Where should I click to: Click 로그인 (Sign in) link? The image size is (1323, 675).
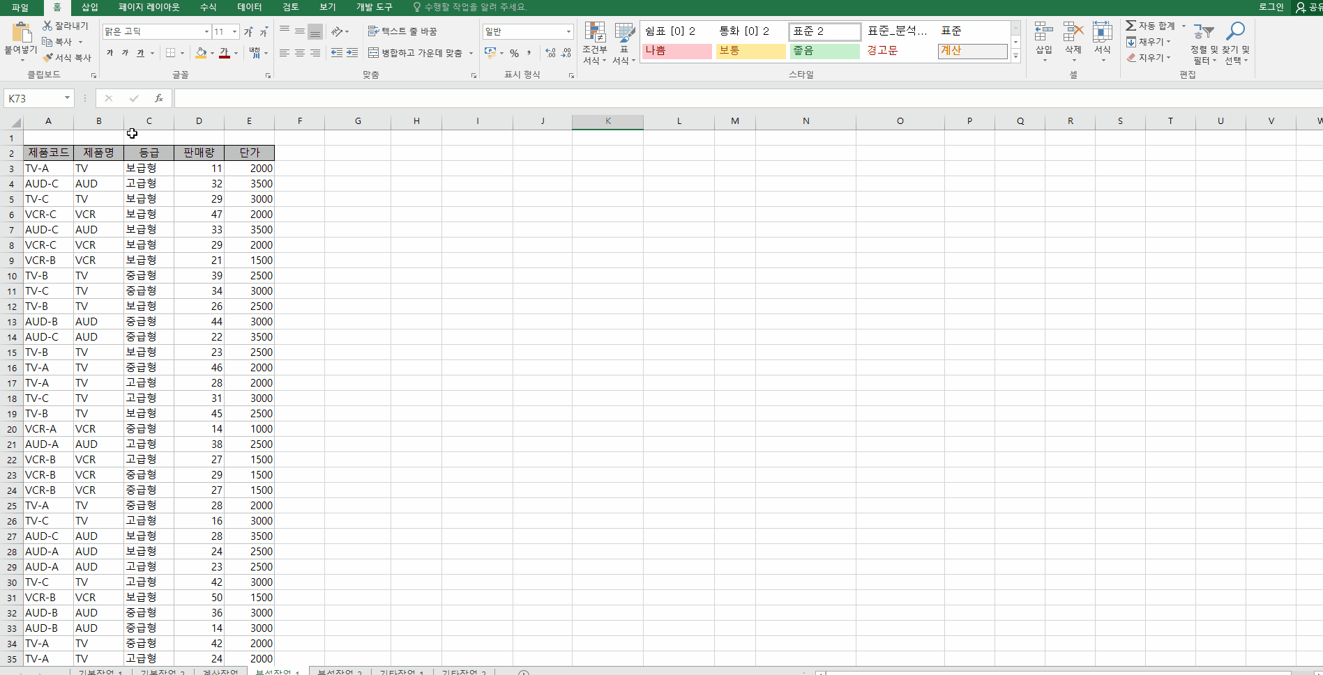(x=1271, y=7)
